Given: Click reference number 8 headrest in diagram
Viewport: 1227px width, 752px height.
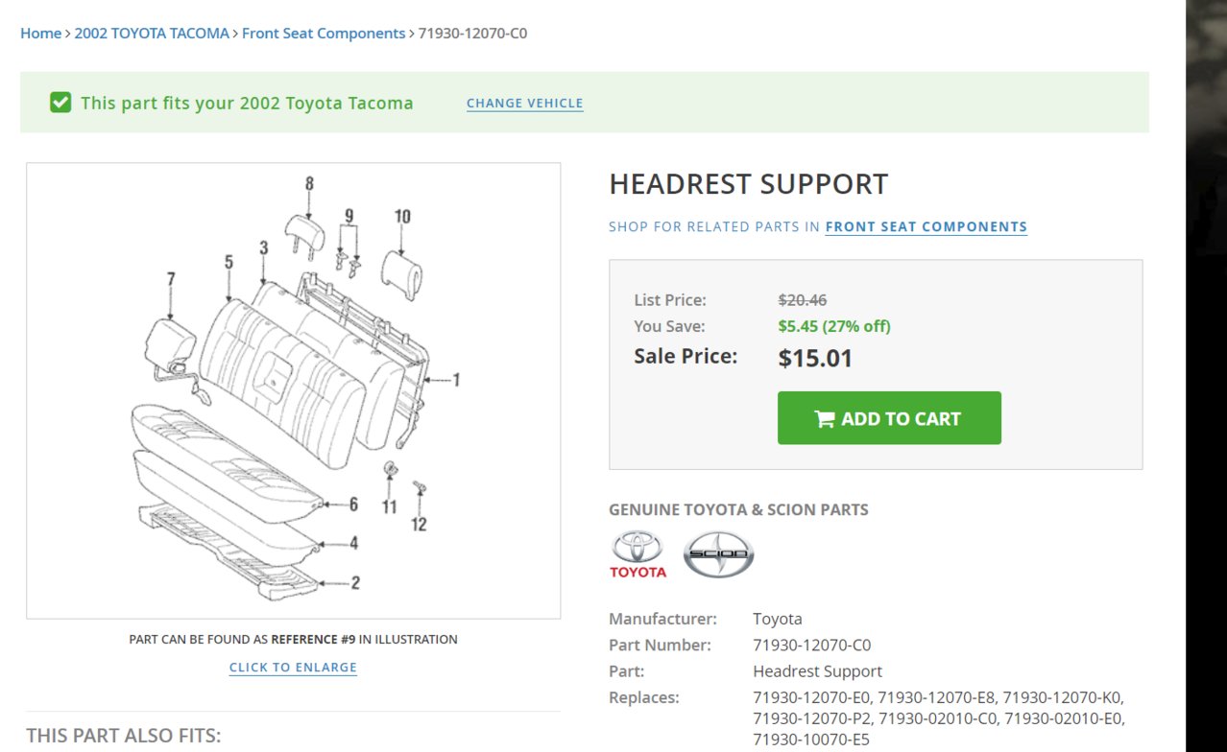Looking at the screenshot, I should pyautogui.click(x=309, y=183).
